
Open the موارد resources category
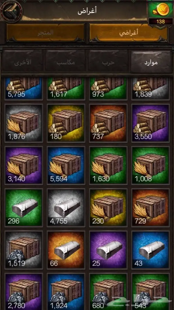pyautogui.click(x=152, y=62)
